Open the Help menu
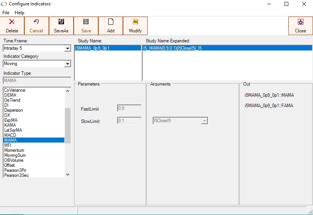Image resolution: width=313 pixels, height=215 pixels. point(19,13)
